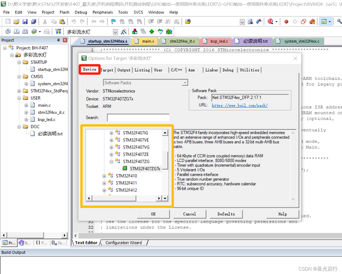Translate the current file icon
This screenshot has height=274, width=342.
coord(8,32)
